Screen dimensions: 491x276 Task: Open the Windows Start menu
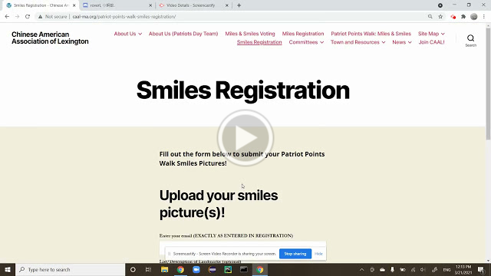click(8, 269)
